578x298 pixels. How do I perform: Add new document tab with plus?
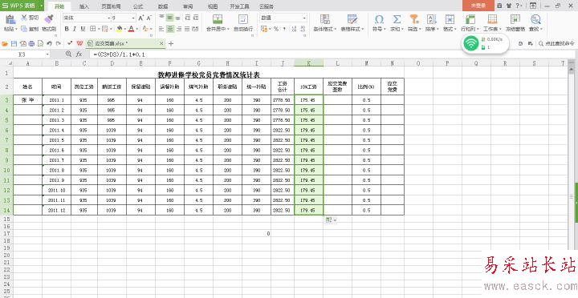(171, 43)
